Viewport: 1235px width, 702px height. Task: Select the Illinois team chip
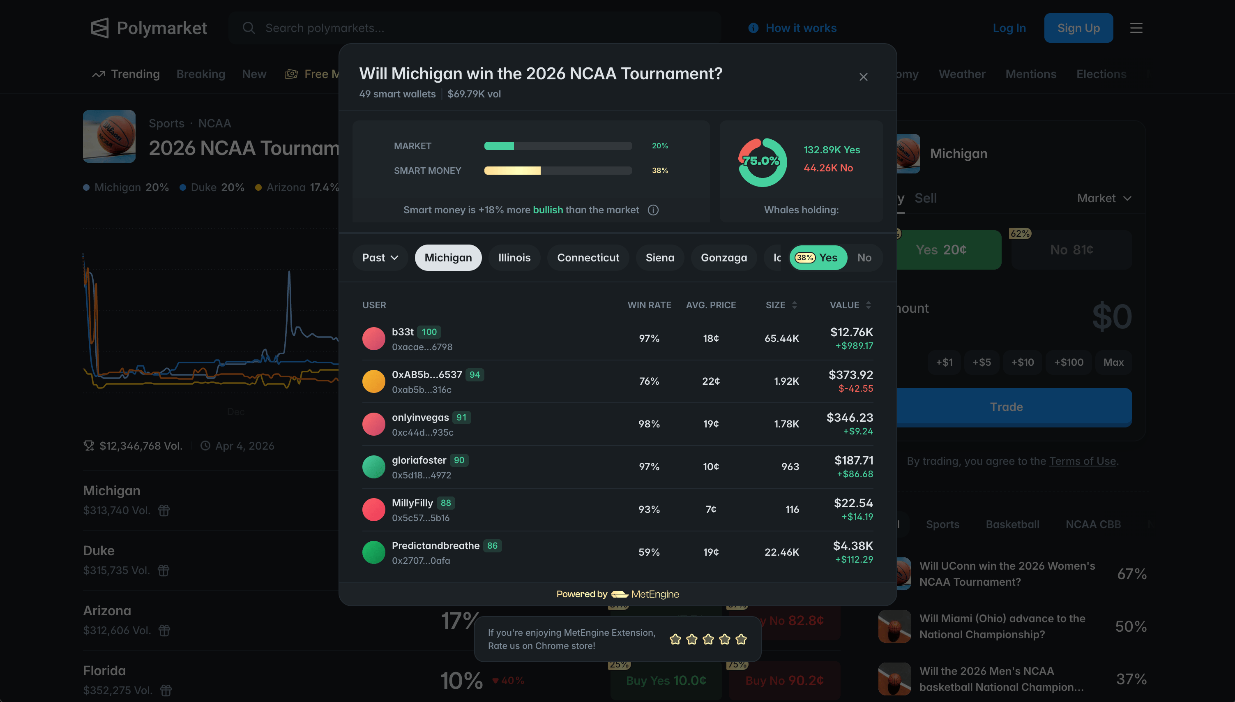pos(514,258)
